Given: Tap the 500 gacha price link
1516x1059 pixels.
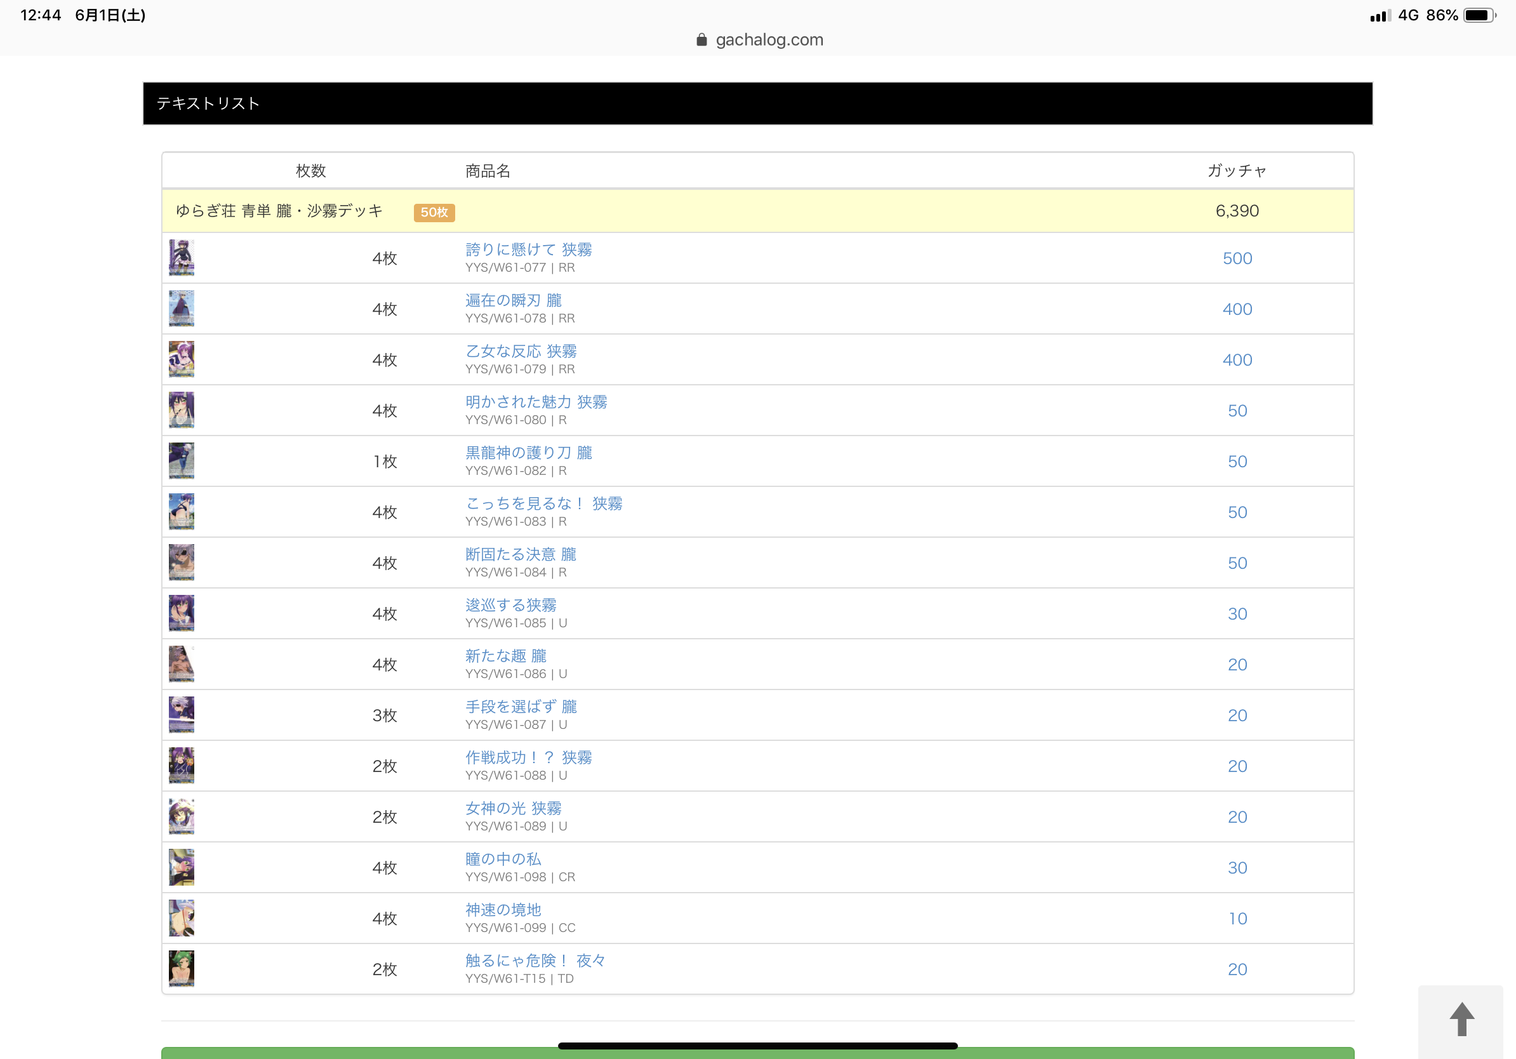Looking at the screenshot, I should [1237, 259].
